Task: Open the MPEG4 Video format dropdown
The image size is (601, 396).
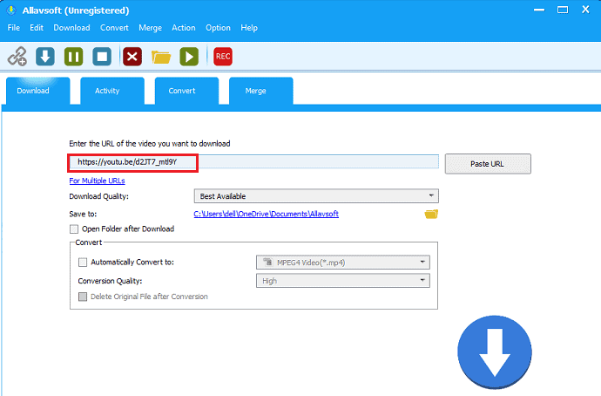Action: 342,263
